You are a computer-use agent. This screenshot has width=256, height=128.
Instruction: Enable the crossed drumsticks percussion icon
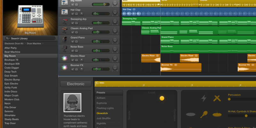click(217, 99)
